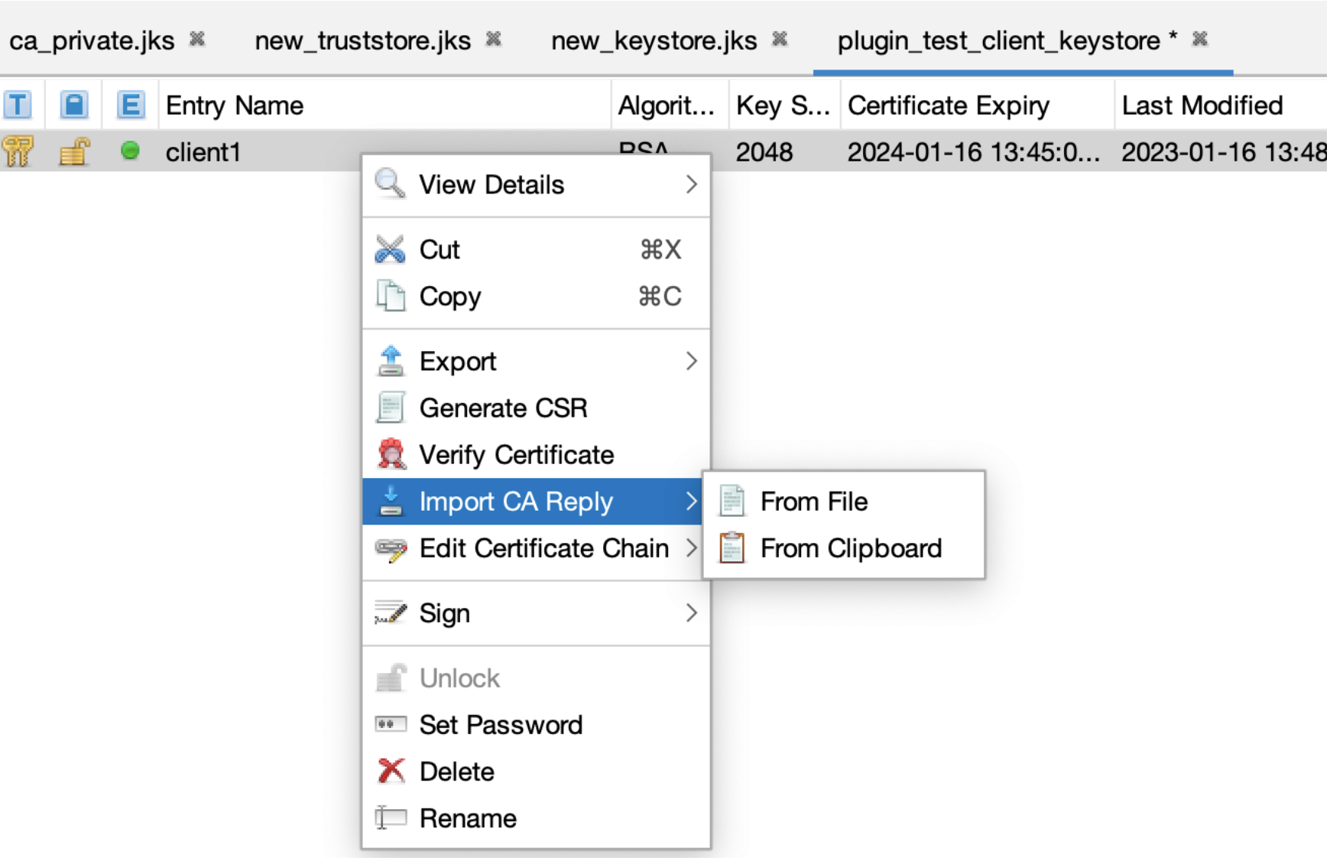Open the Edit Certificate Chain submenu arrow
The image size is (1330, 861).
(x=691, y=547)
